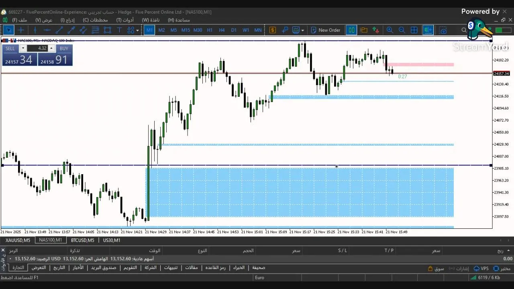Click the 4.32 lot volume field

point(37,48)
